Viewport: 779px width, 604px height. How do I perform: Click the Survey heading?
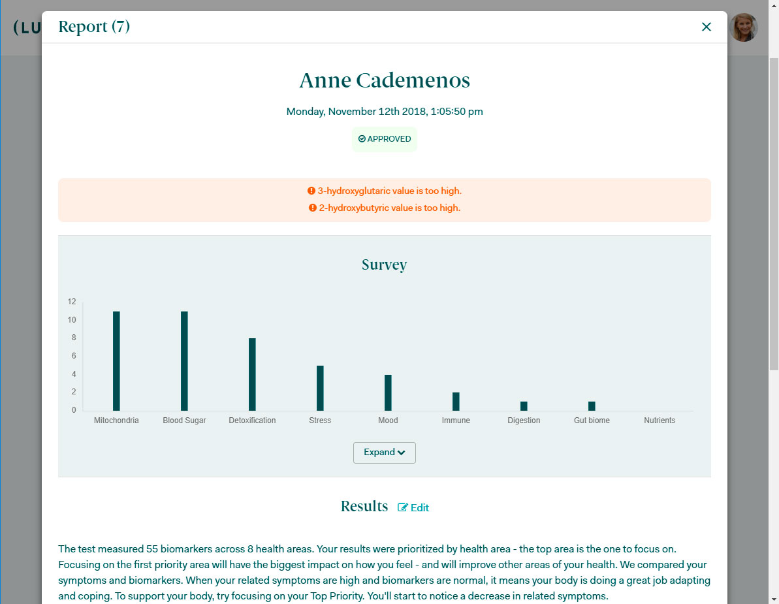[385, 264]
